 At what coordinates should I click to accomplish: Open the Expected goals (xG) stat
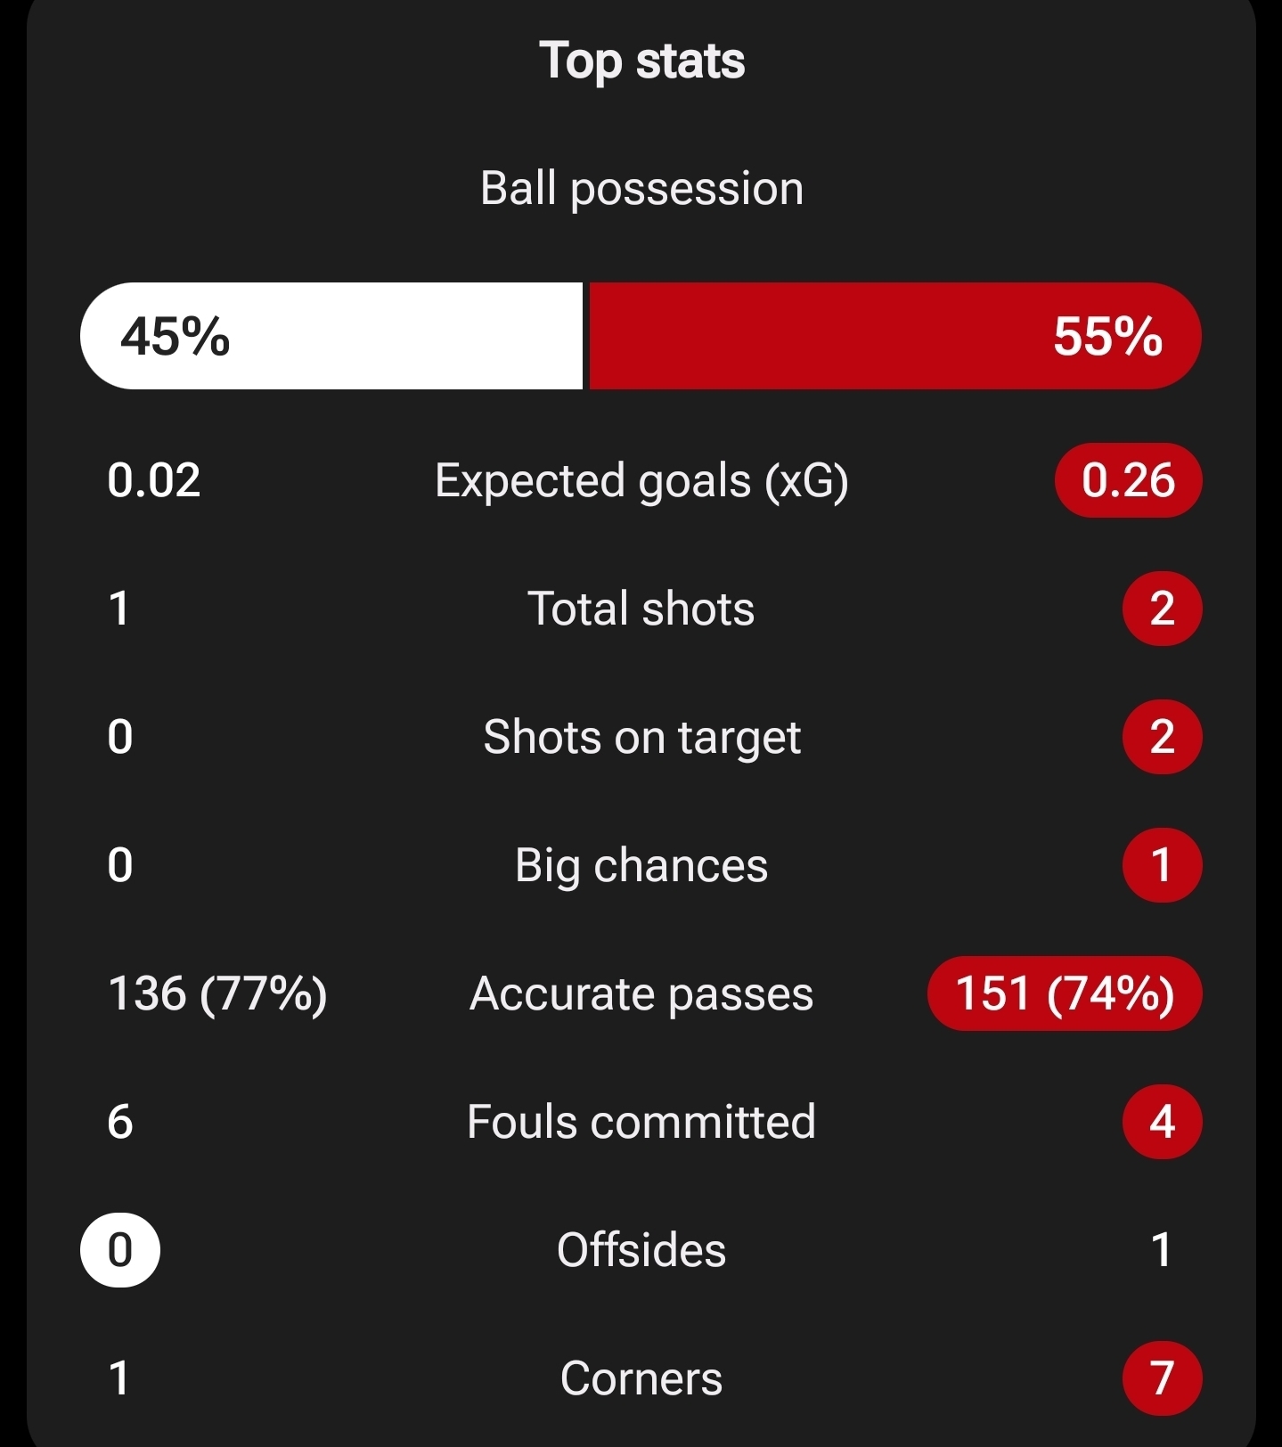(641, 480)
